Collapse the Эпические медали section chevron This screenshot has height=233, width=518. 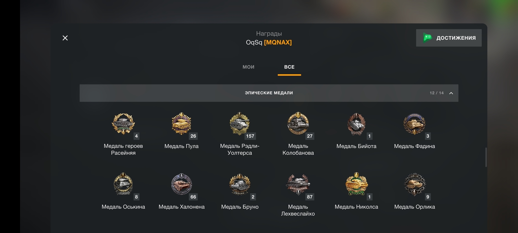click(x=451, y=93)
